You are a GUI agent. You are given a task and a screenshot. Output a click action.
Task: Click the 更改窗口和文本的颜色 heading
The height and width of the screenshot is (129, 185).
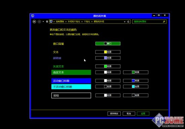click(63, 30)
